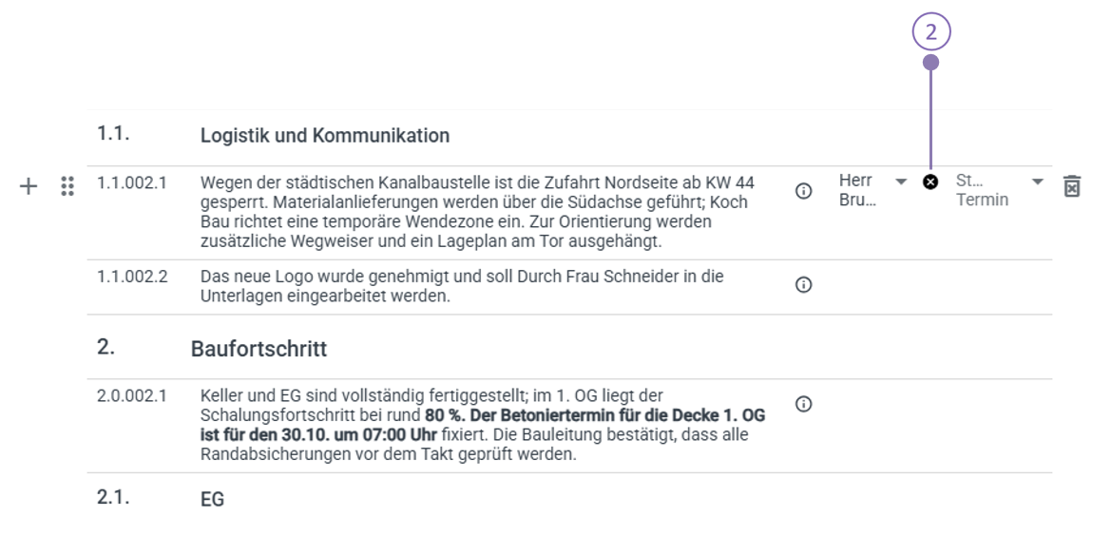The height and width of the screenshot is (536, 1111).
Task: Click the Kanalbaustelle paragraph text to edit
Action: 475,211
